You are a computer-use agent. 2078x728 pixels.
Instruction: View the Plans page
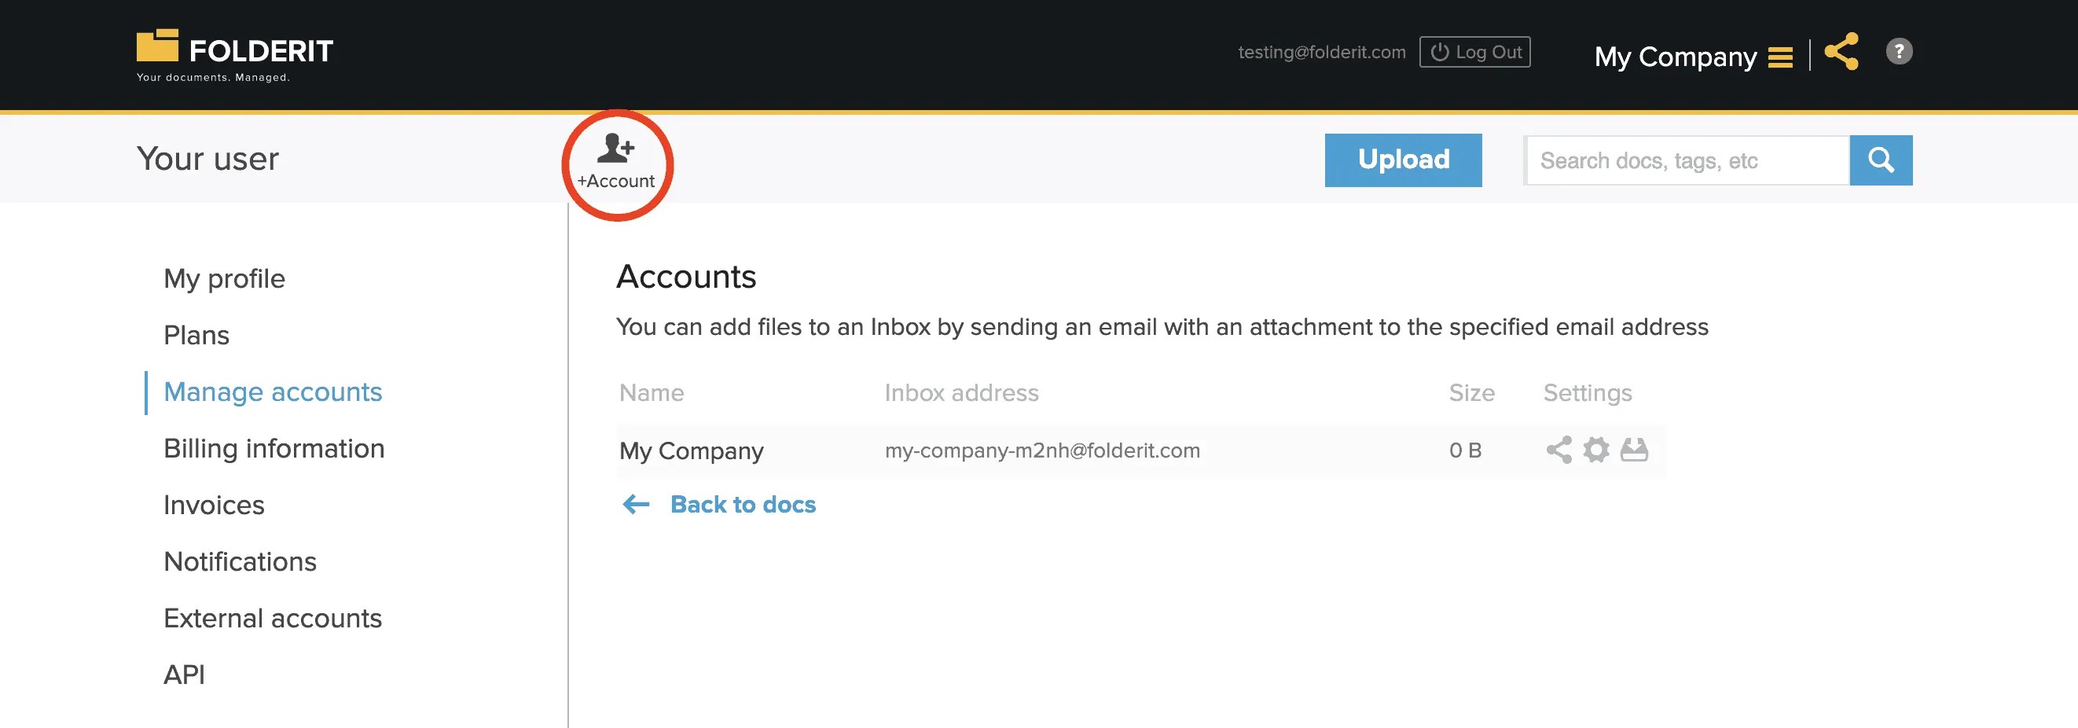pos(196,335)
